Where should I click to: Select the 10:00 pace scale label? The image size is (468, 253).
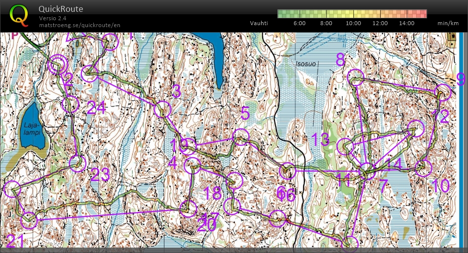pos(353,23)
